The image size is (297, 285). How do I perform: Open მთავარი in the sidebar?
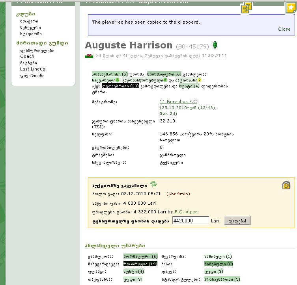[29, 21]
